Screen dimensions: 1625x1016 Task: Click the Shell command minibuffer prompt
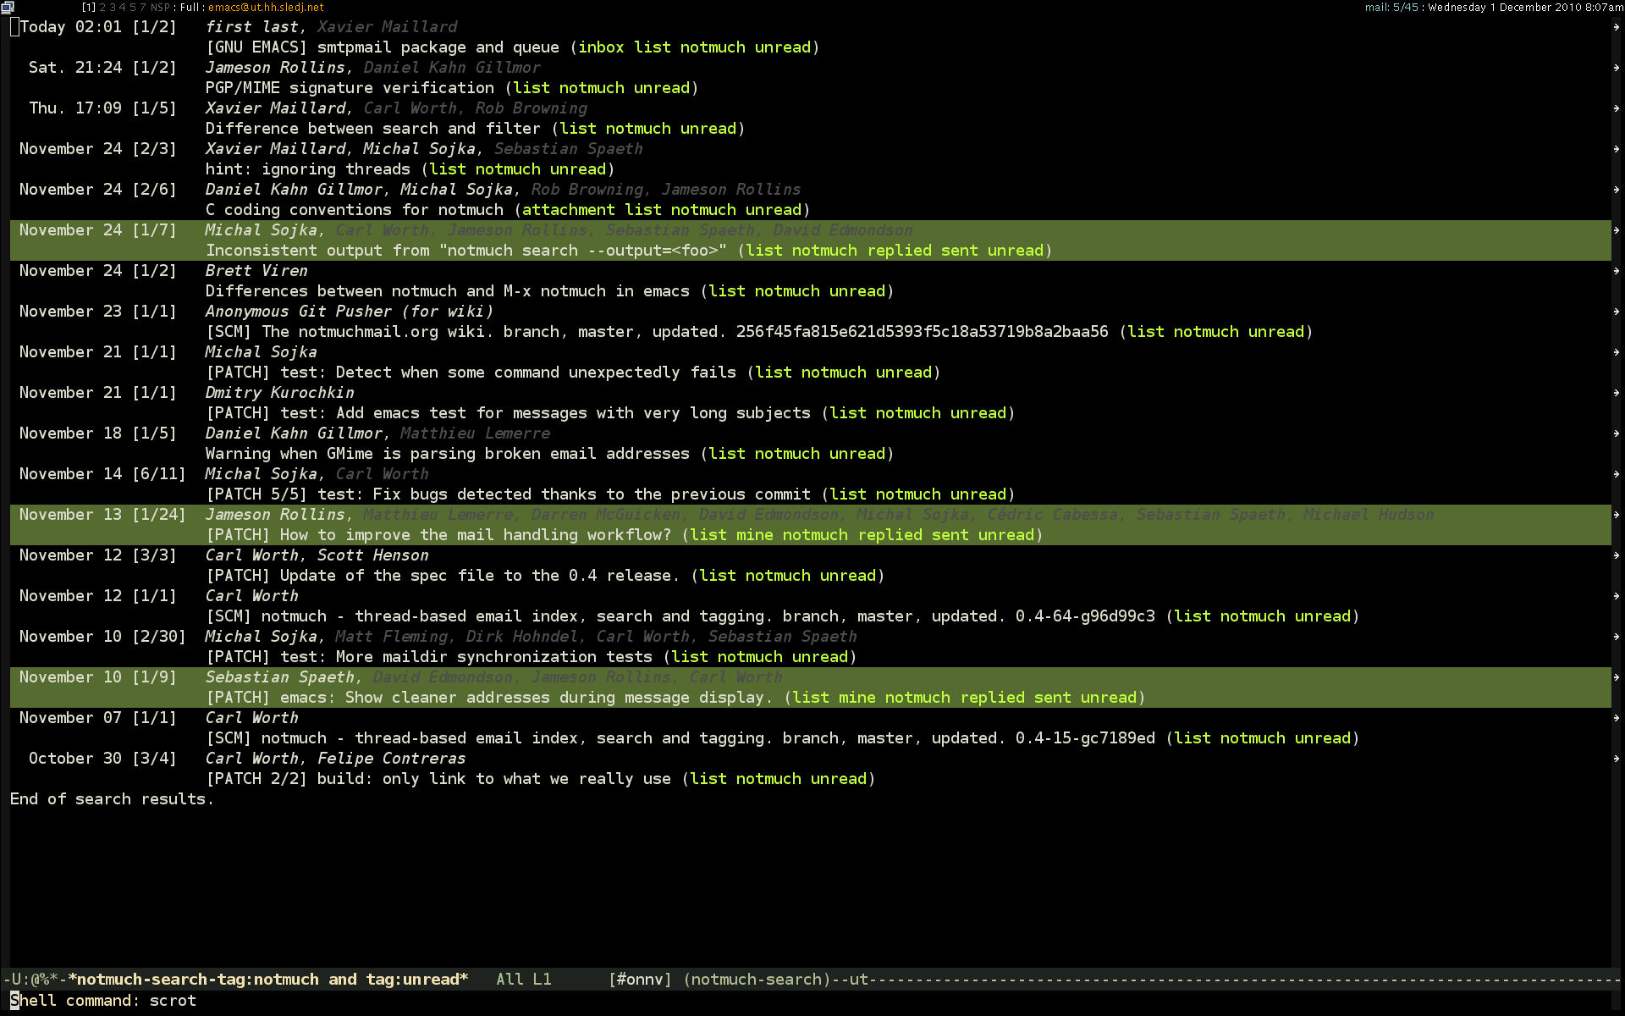74,1001
